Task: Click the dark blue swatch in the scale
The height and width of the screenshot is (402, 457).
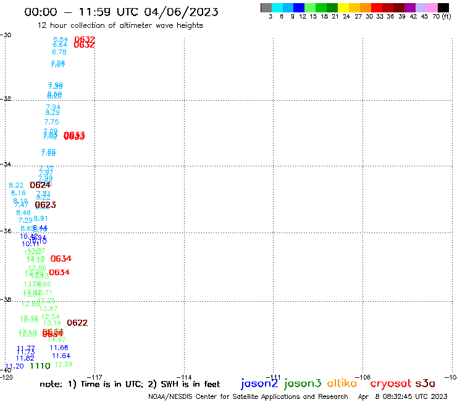Action: pos(300,7)
